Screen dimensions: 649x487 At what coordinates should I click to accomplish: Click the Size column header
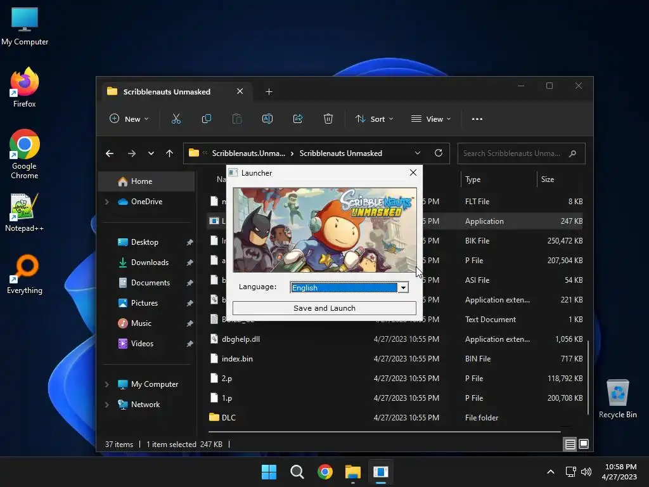547,179
